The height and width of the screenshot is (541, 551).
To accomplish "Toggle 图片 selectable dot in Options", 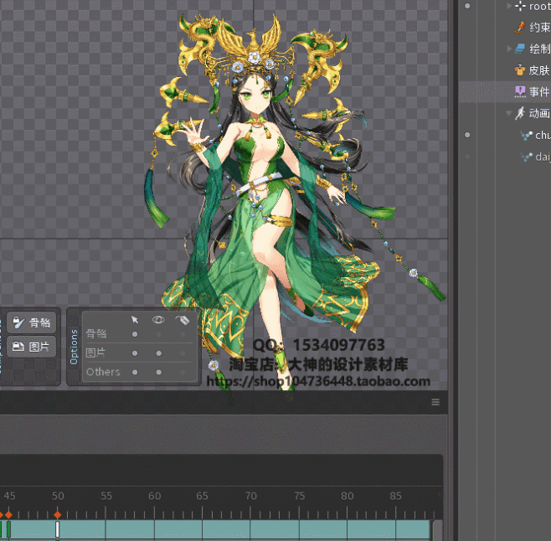I will pos(135,353).
